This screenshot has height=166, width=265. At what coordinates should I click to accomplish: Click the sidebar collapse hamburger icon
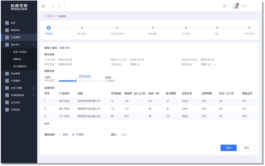pos(43,7)
